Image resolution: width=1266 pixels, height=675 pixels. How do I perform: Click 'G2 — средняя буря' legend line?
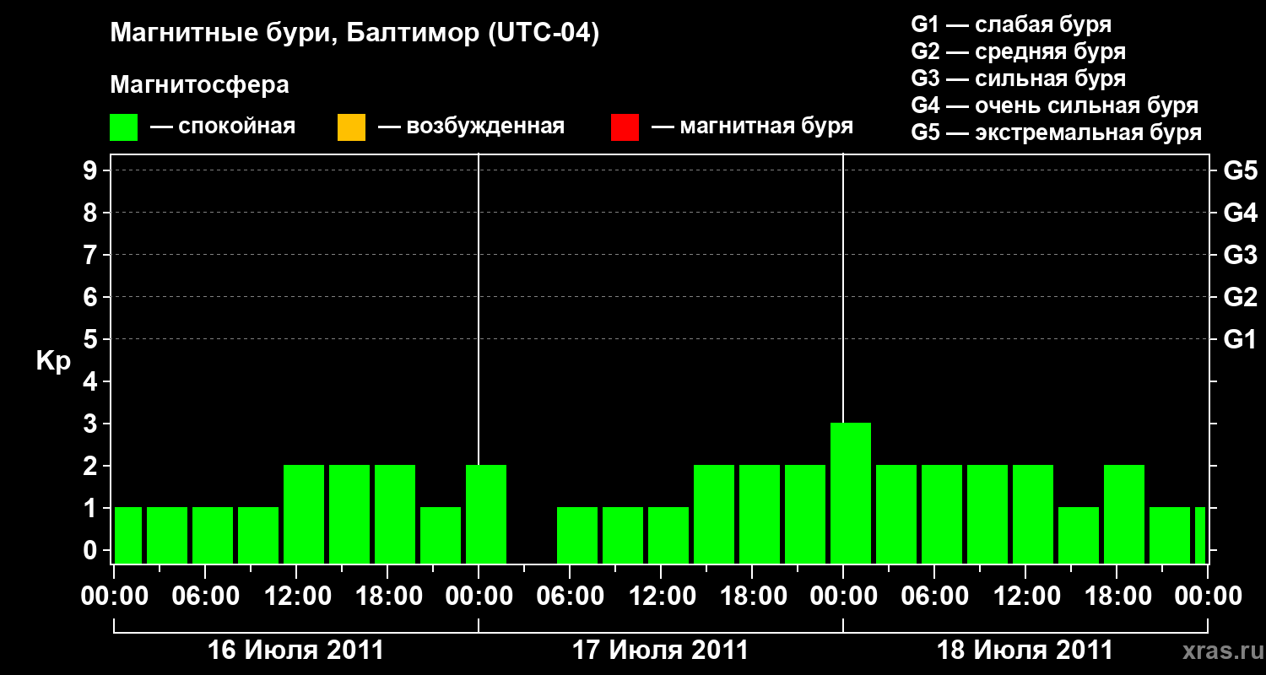(1019, 51)
